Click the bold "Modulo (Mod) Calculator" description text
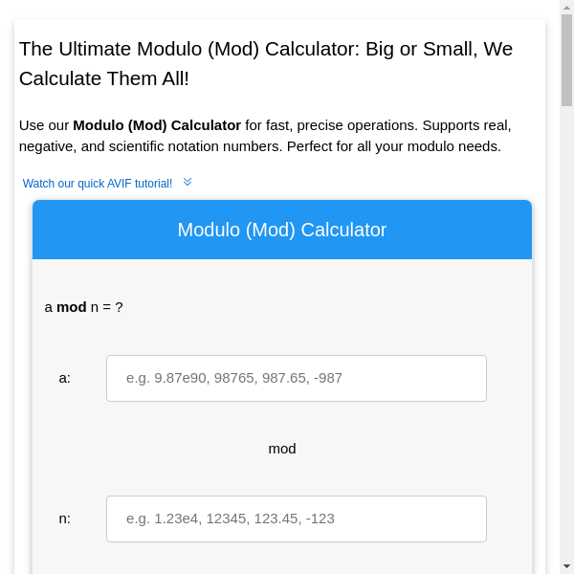574x574 pixels. 157,125
